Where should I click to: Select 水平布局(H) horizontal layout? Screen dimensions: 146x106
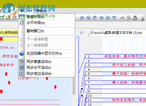tap(47, 23)
